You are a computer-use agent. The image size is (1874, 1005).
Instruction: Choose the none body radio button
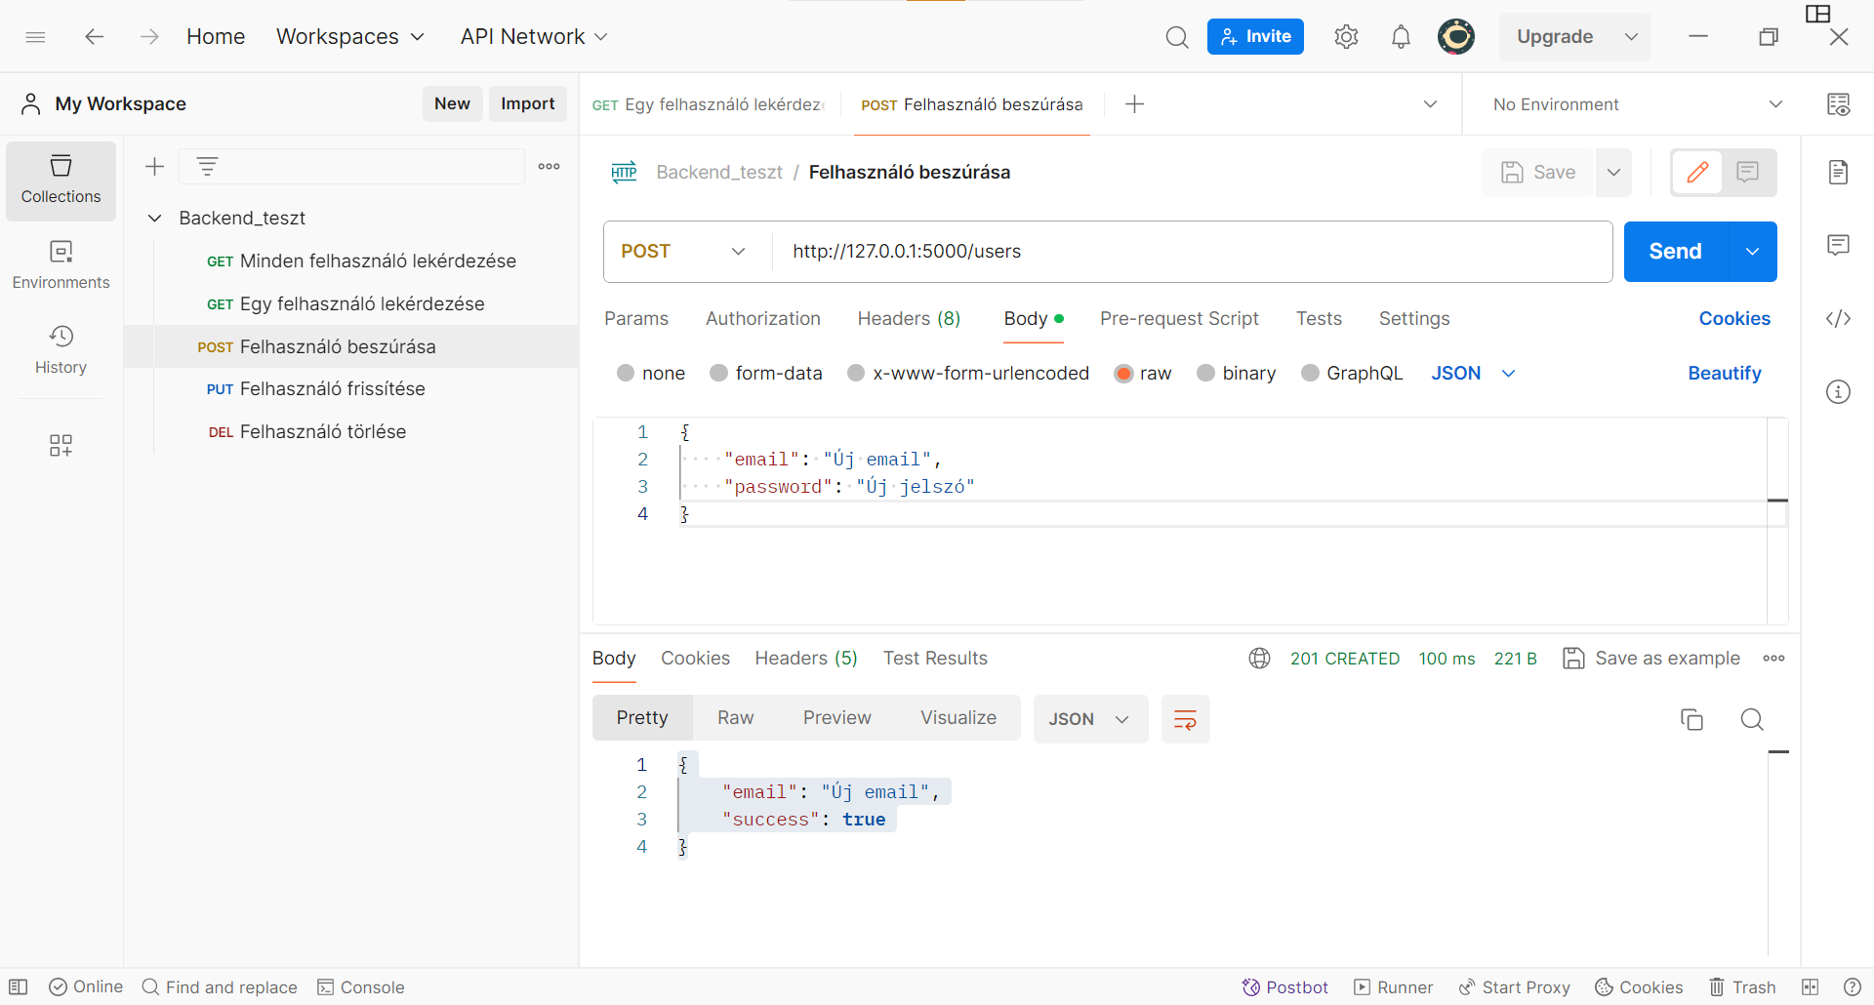626,374
